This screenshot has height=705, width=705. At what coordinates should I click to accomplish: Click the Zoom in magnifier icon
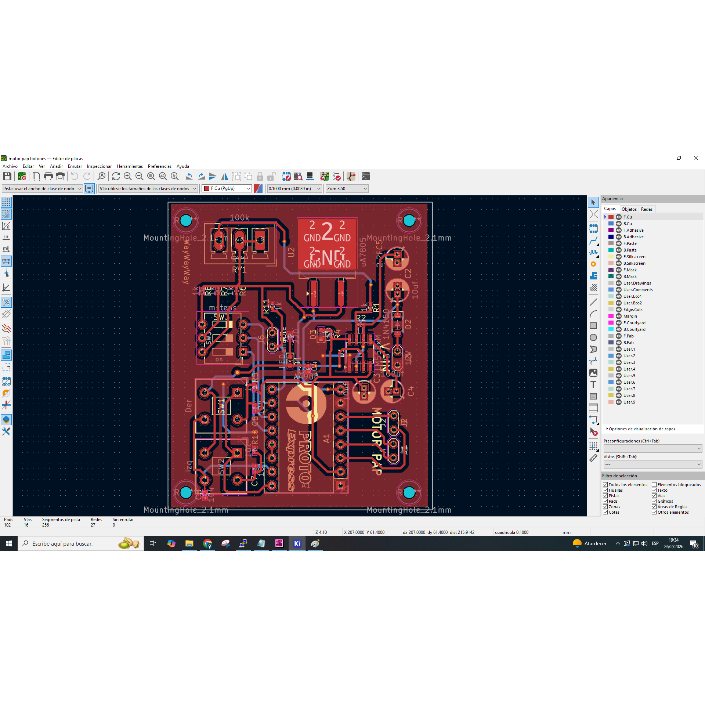128,177
